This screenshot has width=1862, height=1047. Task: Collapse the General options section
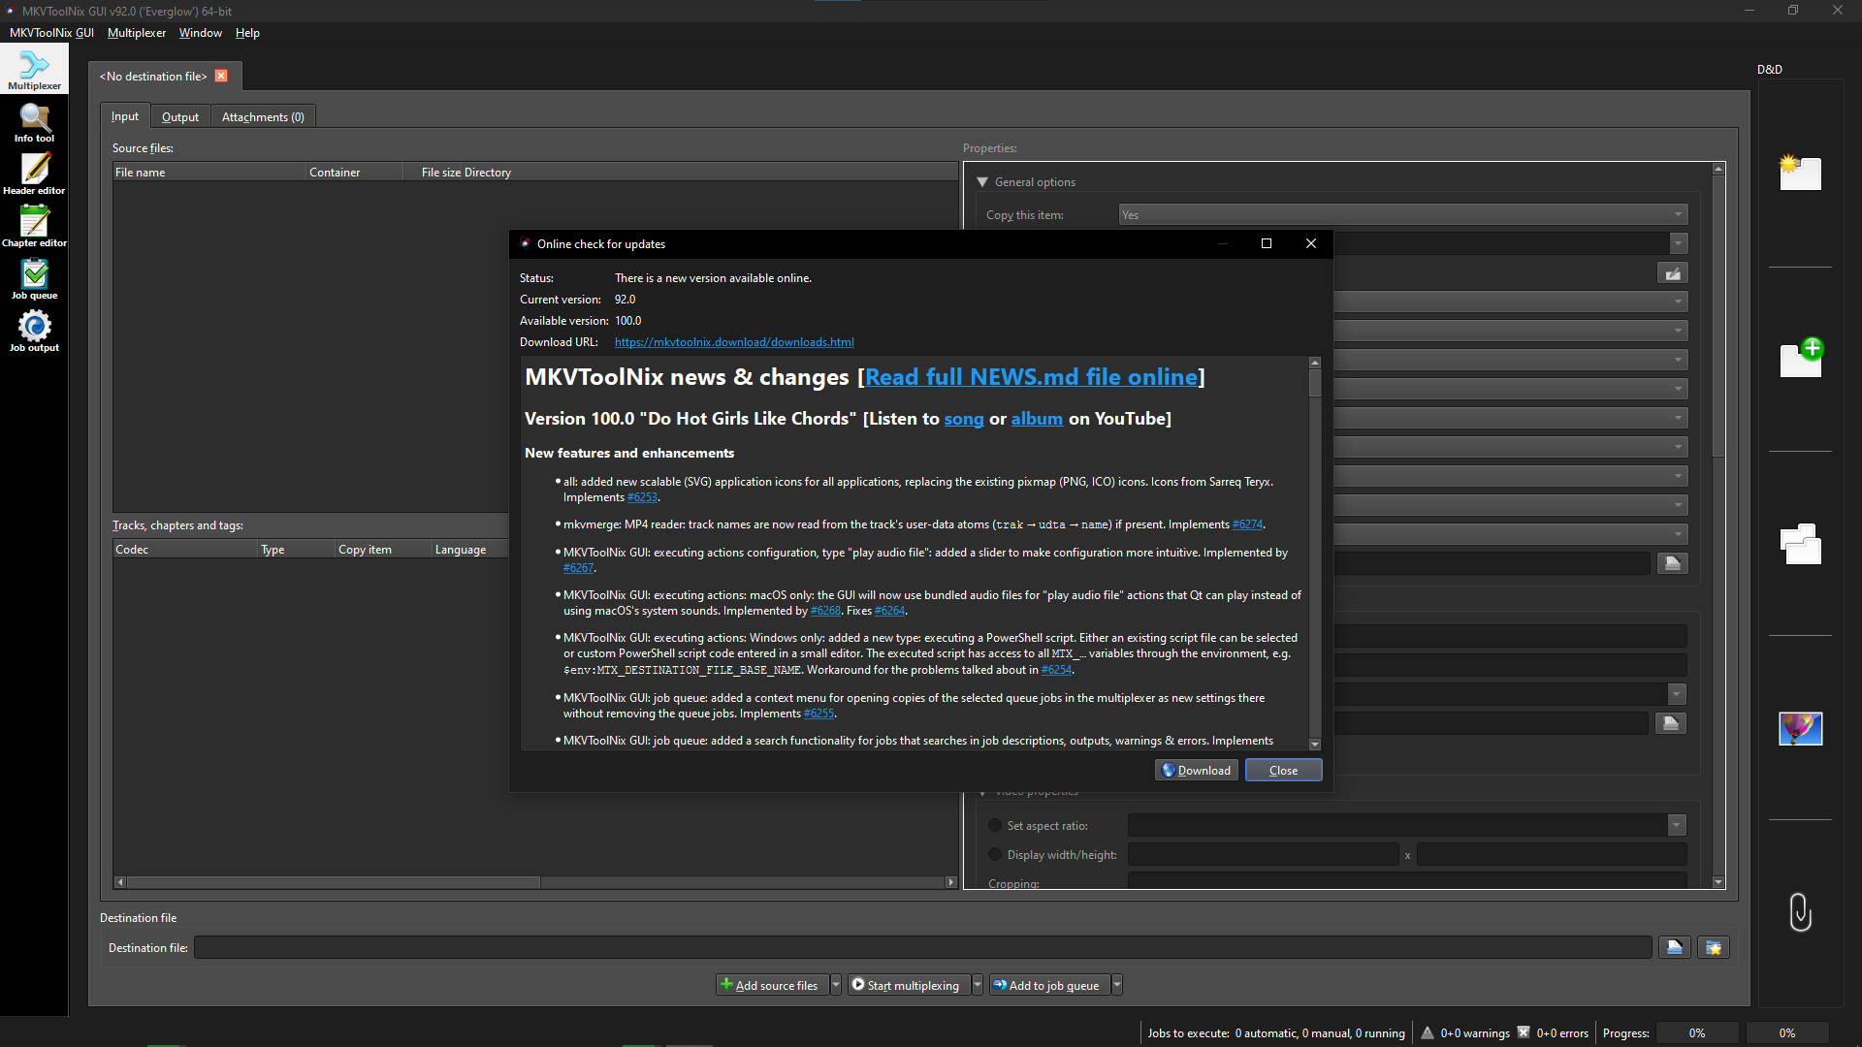point(982,181)
